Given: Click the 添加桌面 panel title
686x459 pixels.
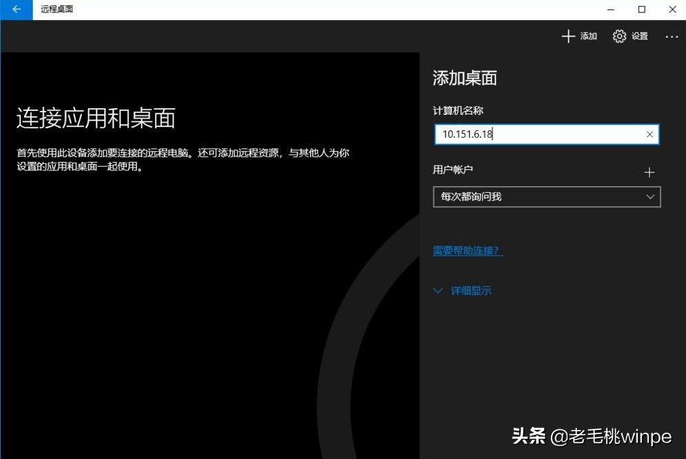Looking at the screenshot, I should [x=465, y=79].
